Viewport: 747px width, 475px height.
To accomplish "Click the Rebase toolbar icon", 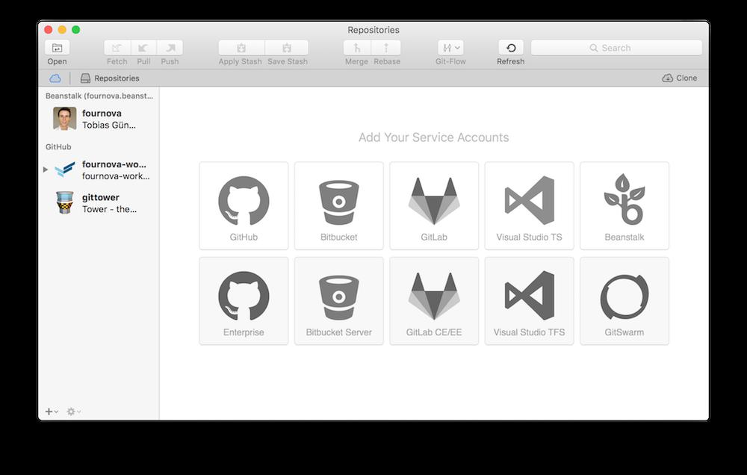I will (386, 48).
